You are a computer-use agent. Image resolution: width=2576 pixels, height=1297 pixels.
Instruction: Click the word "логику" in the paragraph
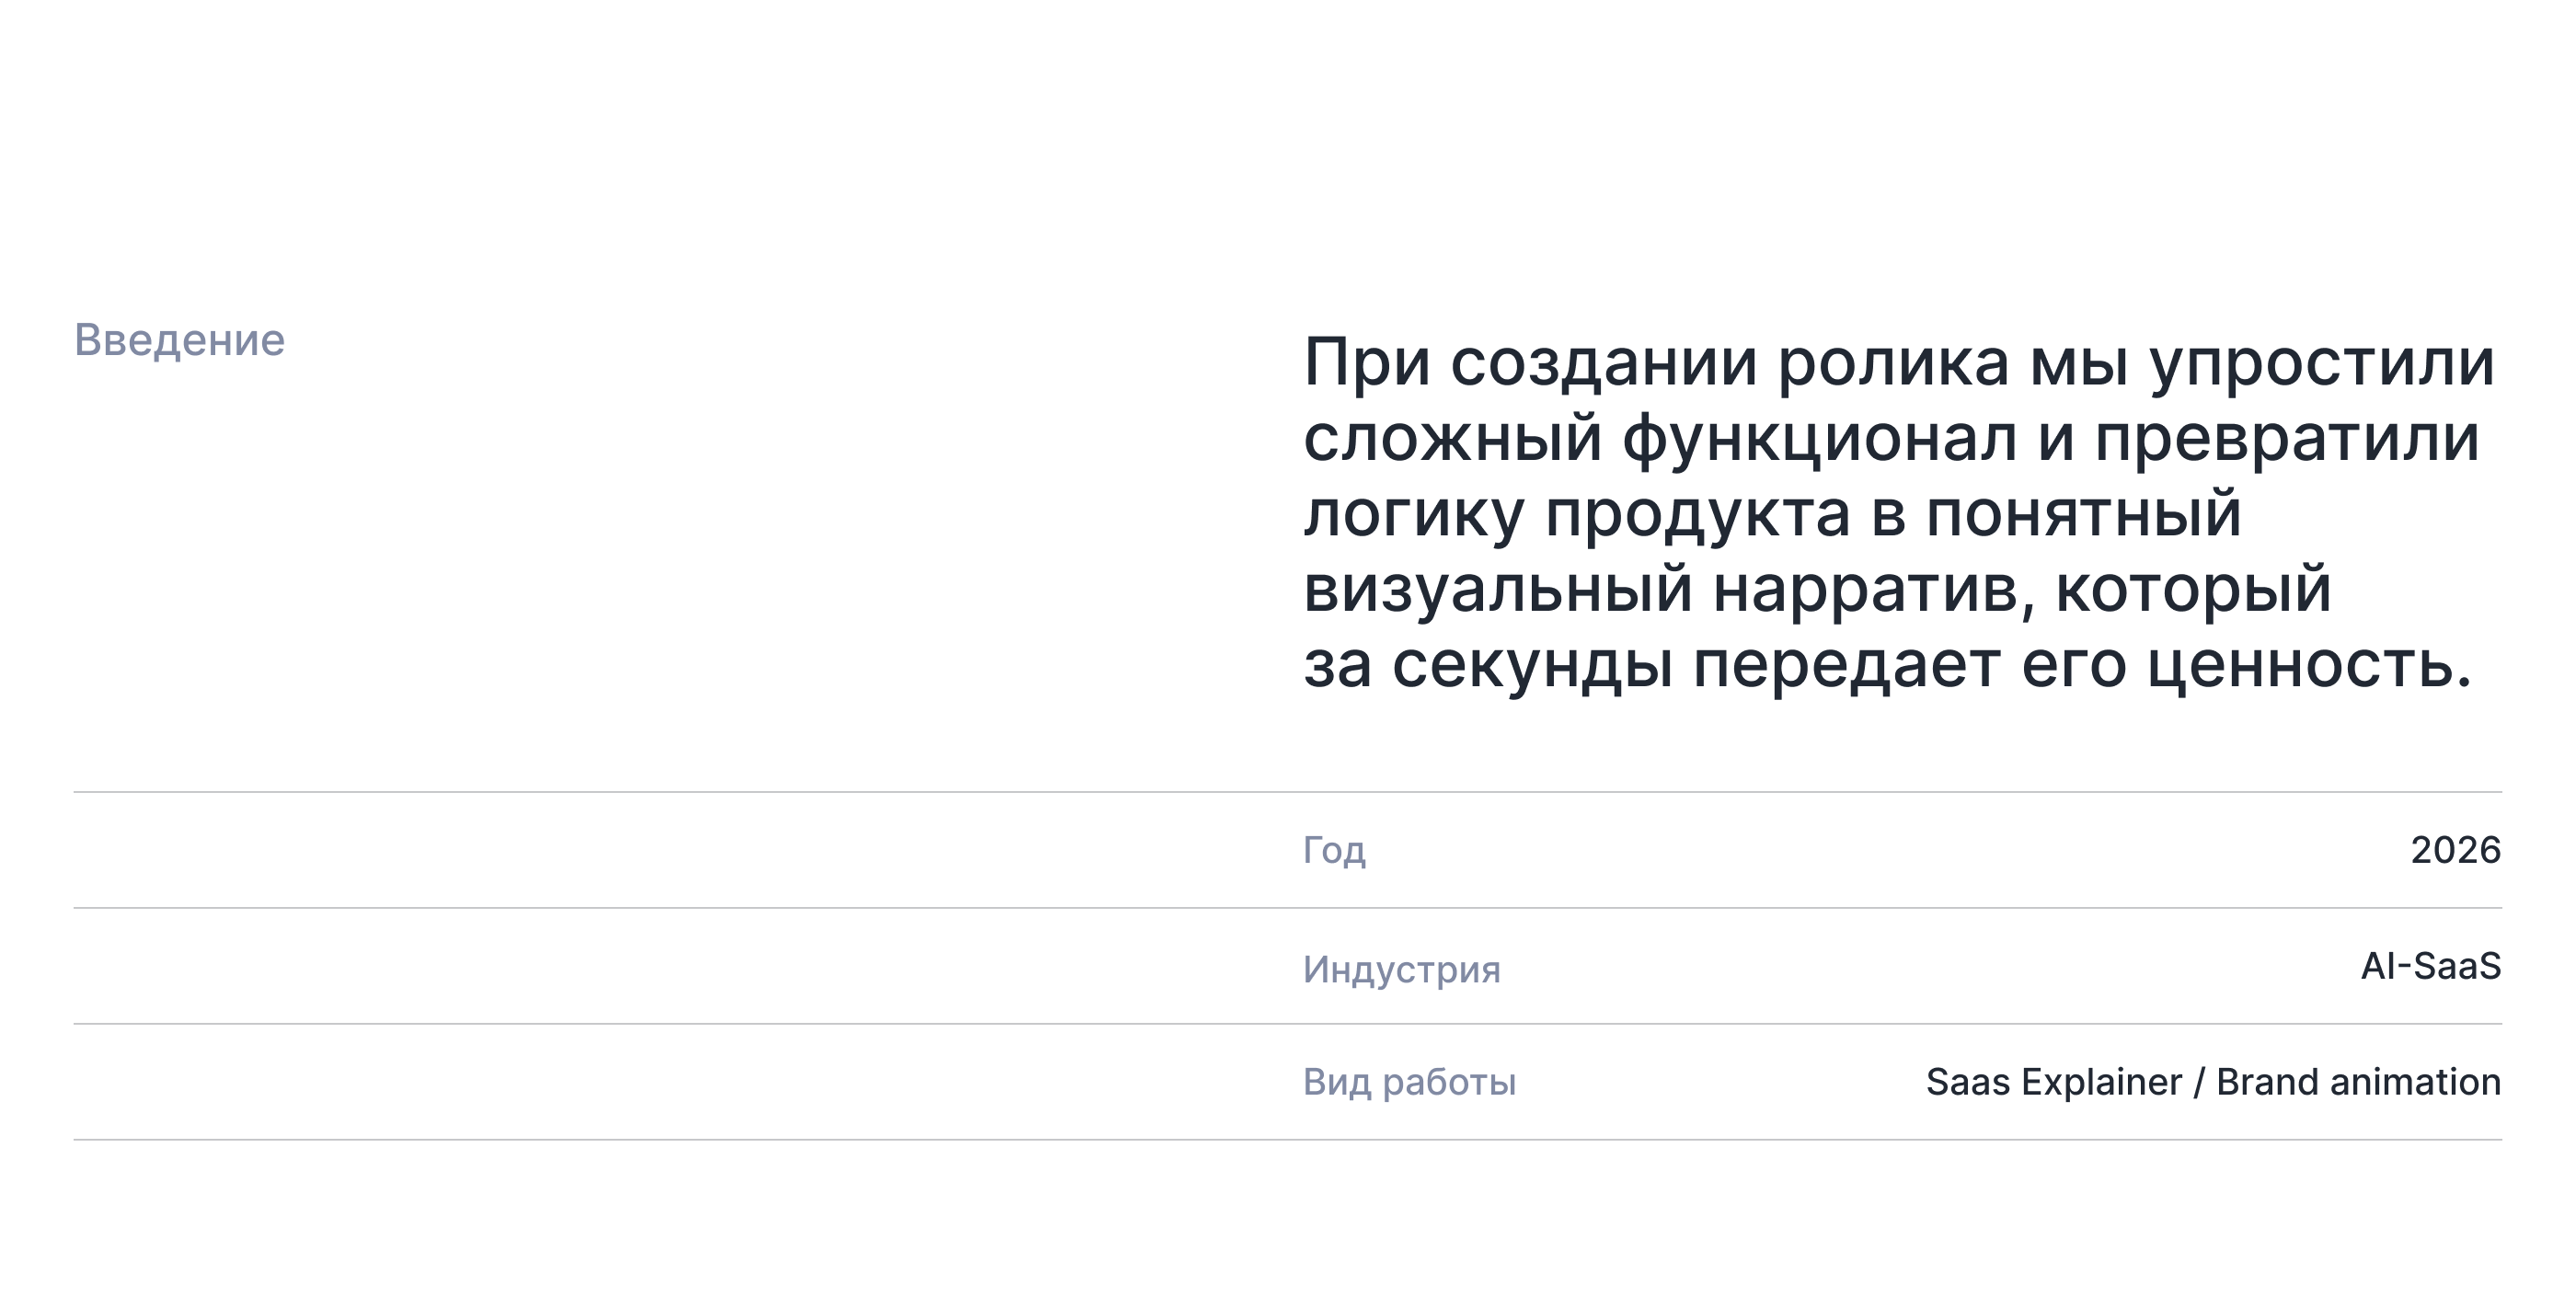[x=1414, y=516]
